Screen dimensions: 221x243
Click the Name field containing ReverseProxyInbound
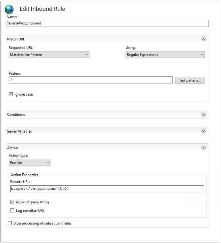pyautogui.click(x=107, y=23)
